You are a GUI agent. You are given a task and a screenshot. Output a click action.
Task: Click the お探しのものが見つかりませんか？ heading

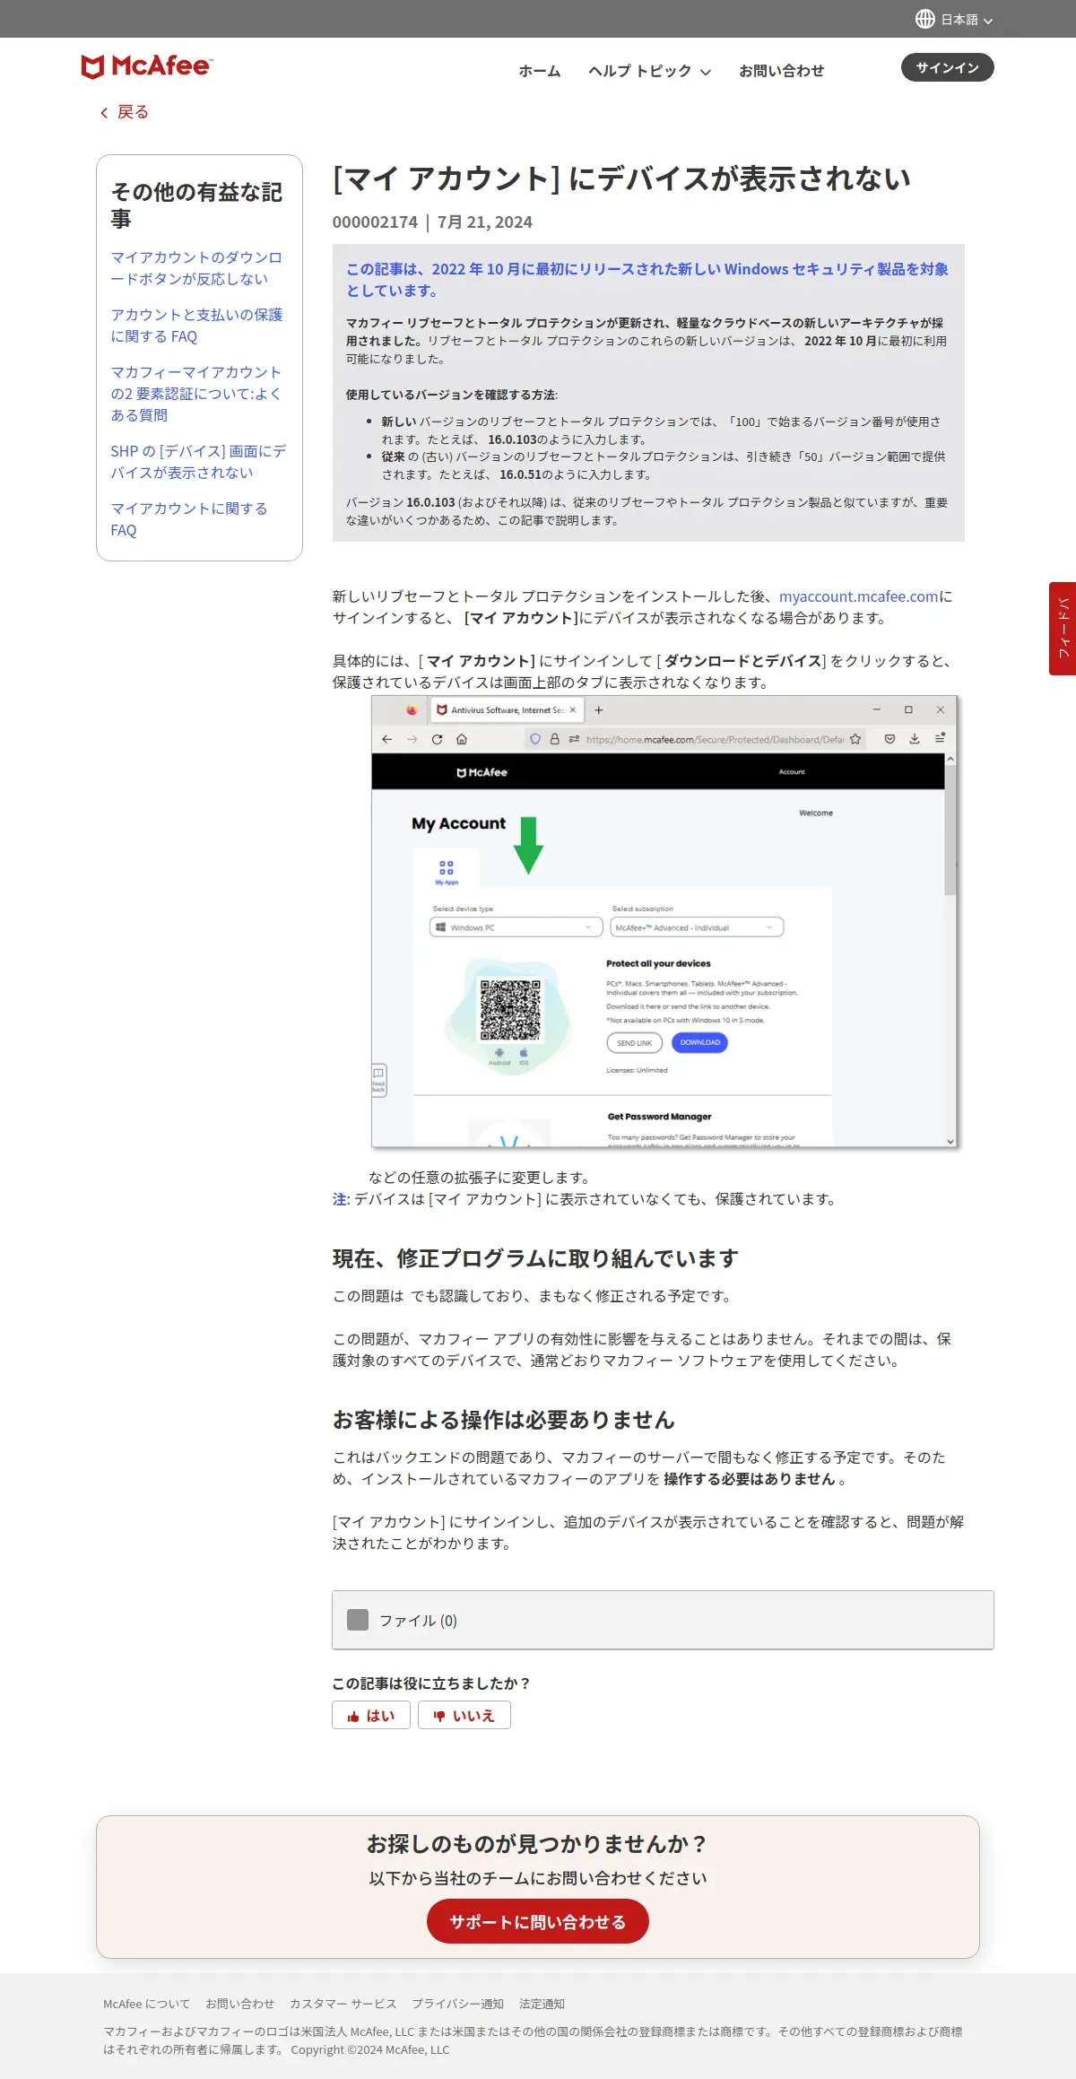(538, 1843)
